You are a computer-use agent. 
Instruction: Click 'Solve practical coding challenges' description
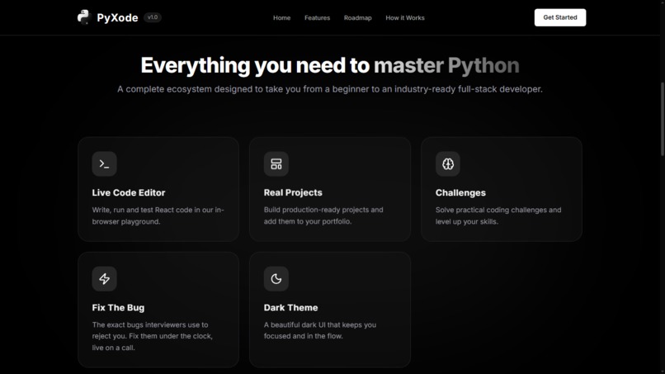click(498, 215)
